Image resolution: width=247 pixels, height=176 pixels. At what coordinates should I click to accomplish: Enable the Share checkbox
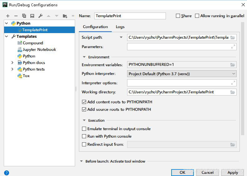(x=178, y=16)
